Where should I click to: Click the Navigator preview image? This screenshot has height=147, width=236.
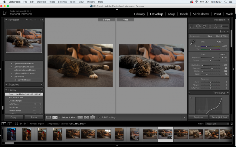click(24, 41)
